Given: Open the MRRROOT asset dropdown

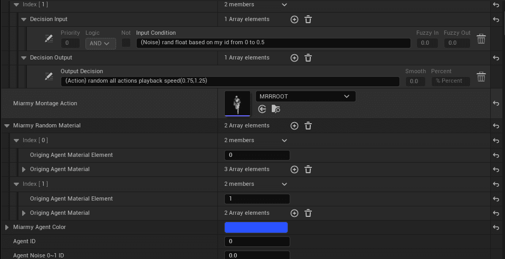Looking at the screenshot, I should (x=305, y=96).
